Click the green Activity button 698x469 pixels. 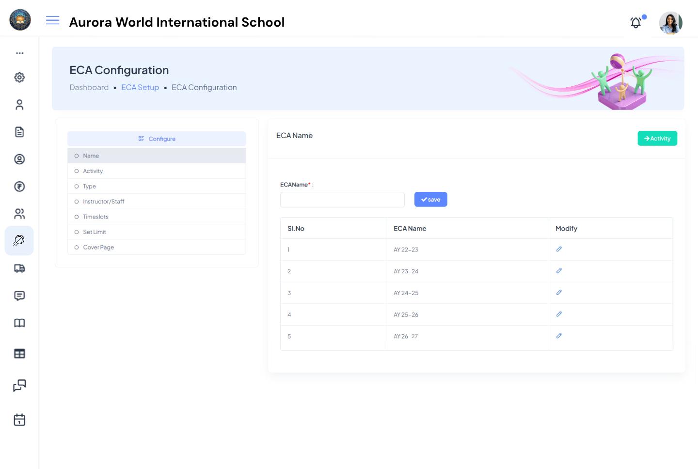pyautogui.click(x=657, y=138)
